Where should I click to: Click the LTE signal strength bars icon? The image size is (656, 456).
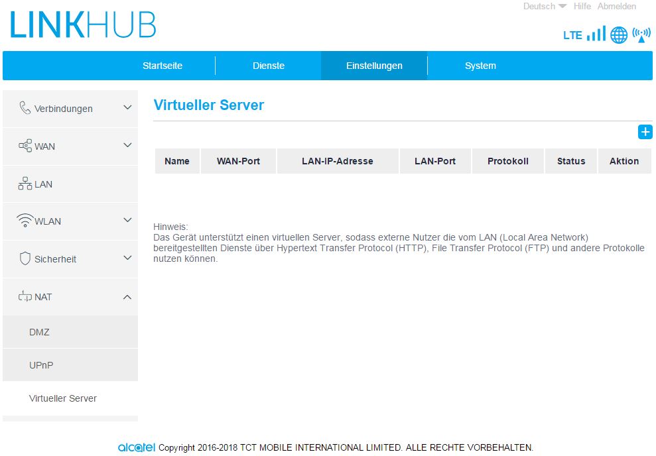click(596, 34)
